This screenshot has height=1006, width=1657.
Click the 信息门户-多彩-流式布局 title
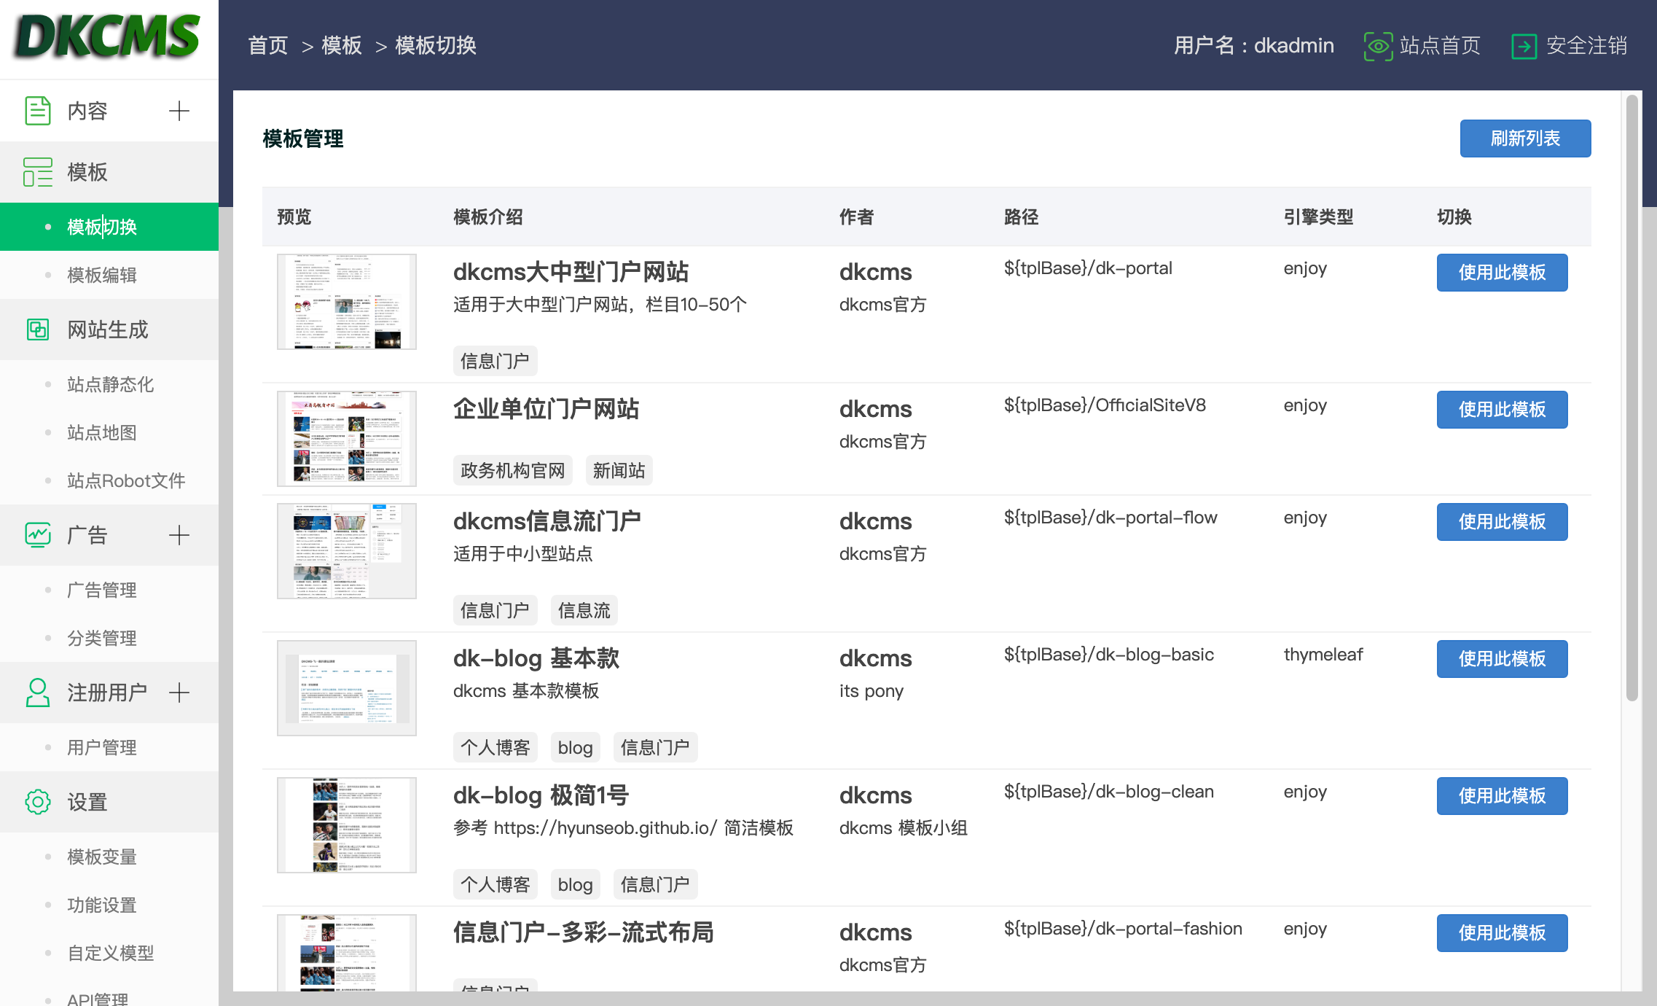click(x=583, y=932)
